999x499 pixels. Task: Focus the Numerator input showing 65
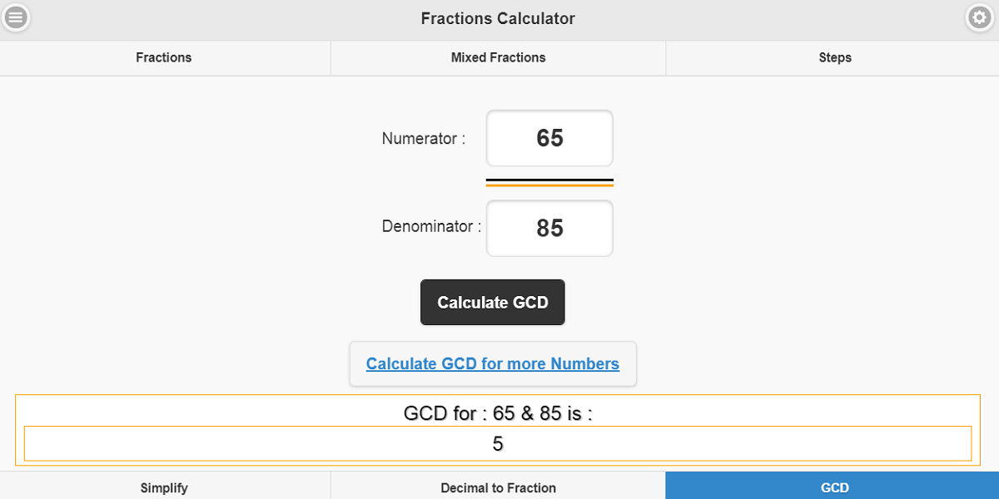coord(549,138)
